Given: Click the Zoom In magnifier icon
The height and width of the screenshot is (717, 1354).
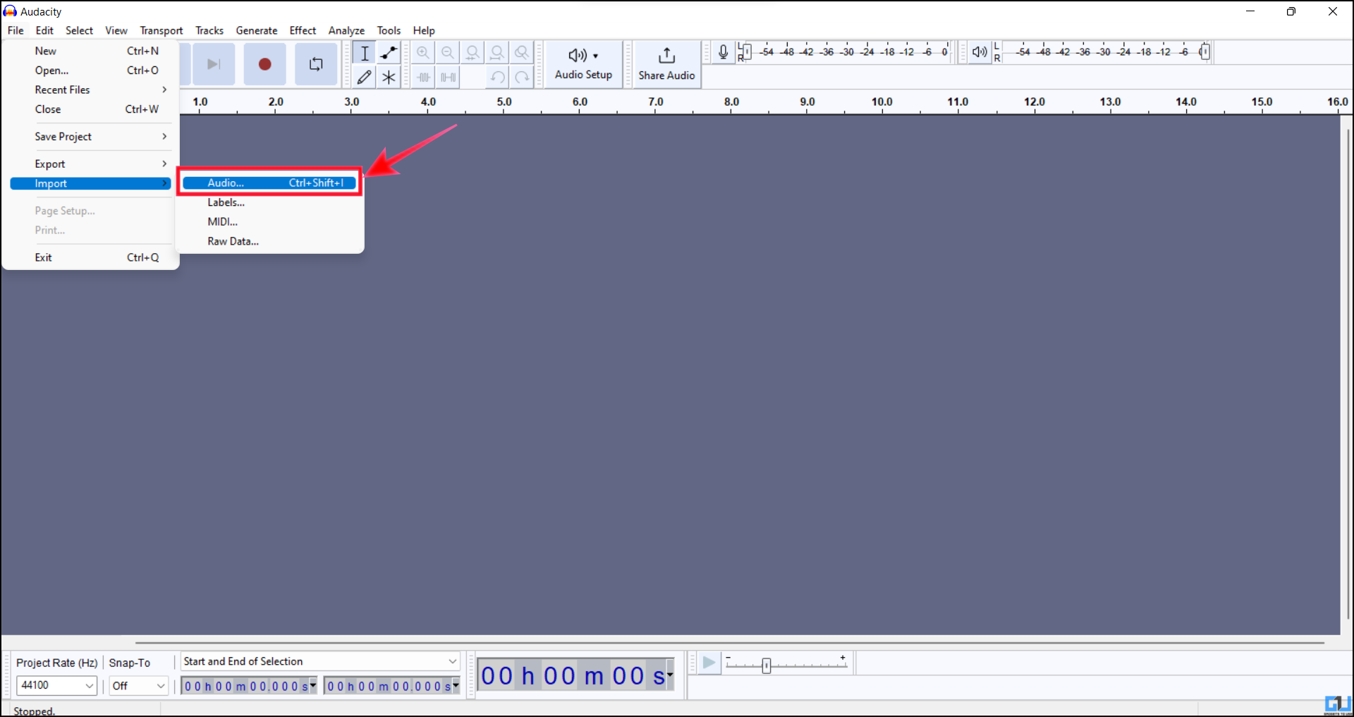Looking at the screenshot, I should click(x=423, y=52).
